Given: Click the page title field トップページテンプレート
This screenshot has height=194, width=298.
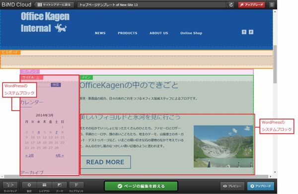Looking at the screenshot, I should [x=152, y=5].
